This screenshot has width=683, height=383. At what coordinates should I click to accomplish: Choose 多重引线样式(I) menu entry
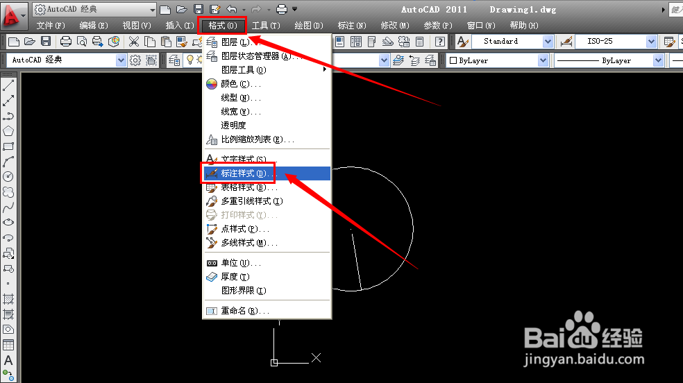point(267,201)
